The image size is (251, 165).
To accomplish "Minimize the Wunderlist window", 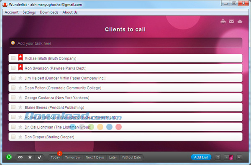I will [226, 3].
